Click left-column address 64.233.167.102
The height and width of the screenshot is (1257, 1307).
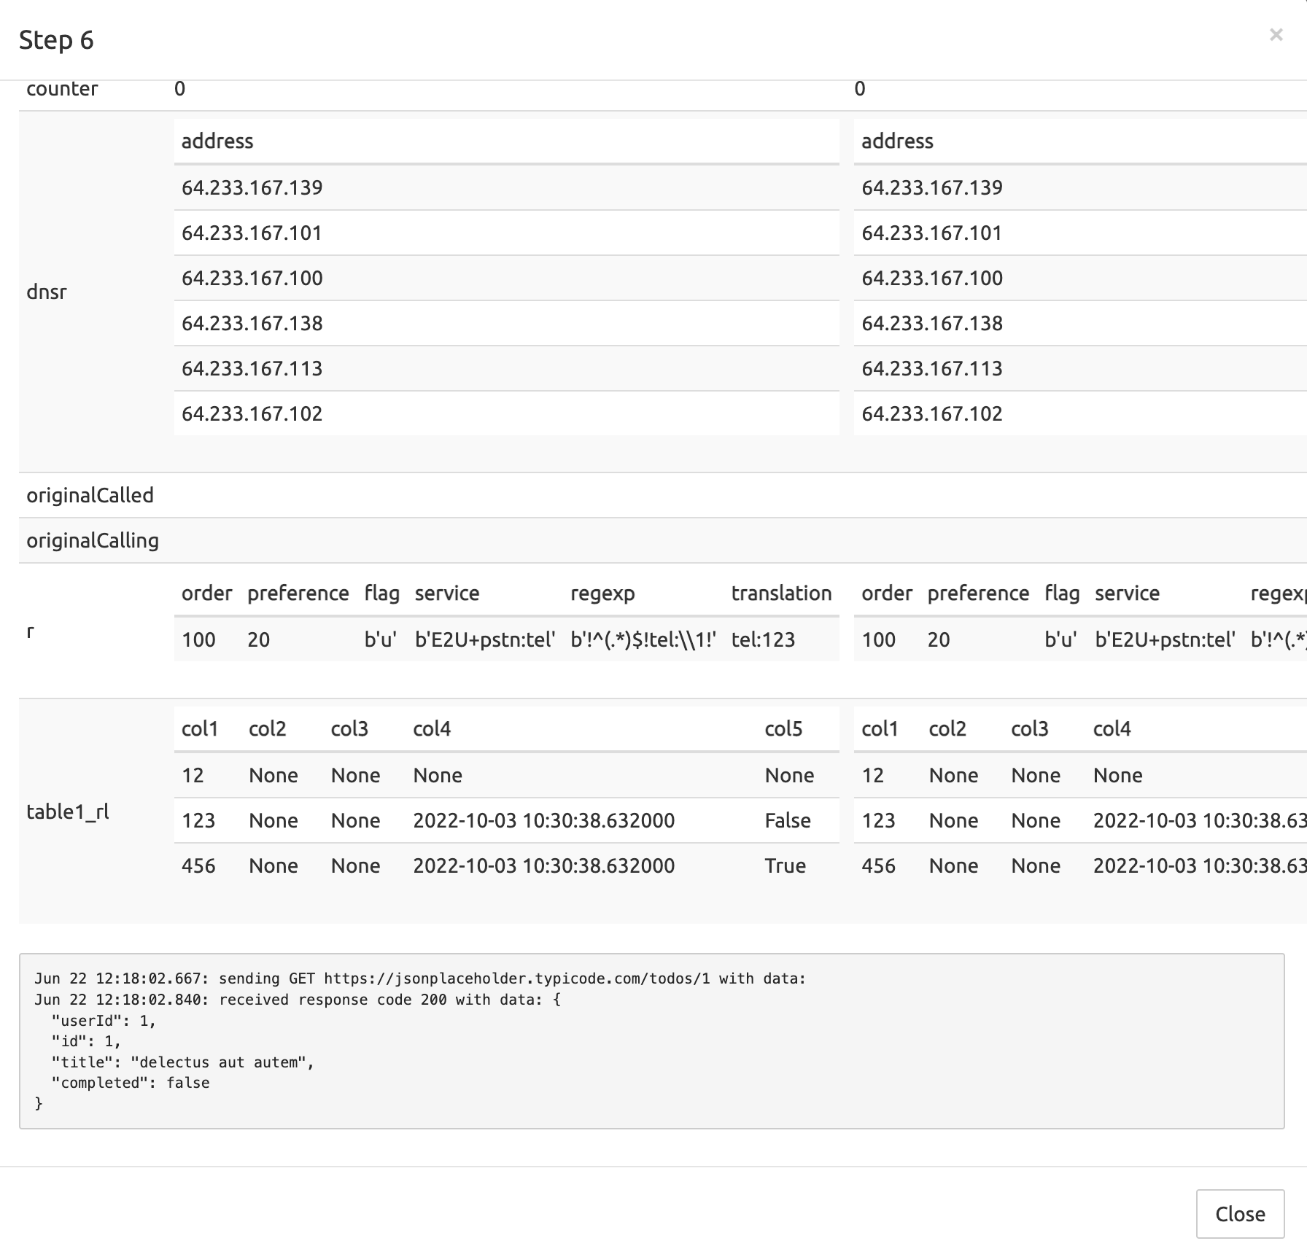click(x=252, y=414)
